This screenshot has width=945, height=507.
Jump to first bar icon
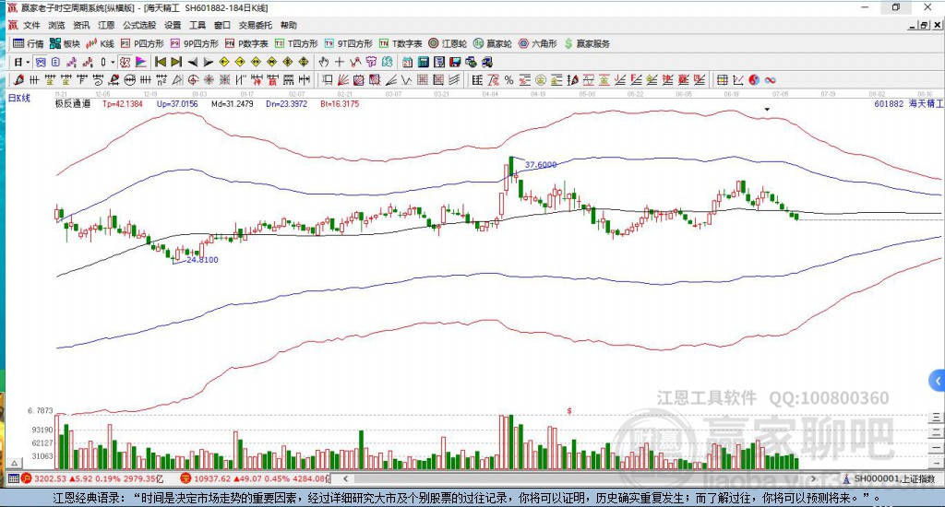point(160,62)
